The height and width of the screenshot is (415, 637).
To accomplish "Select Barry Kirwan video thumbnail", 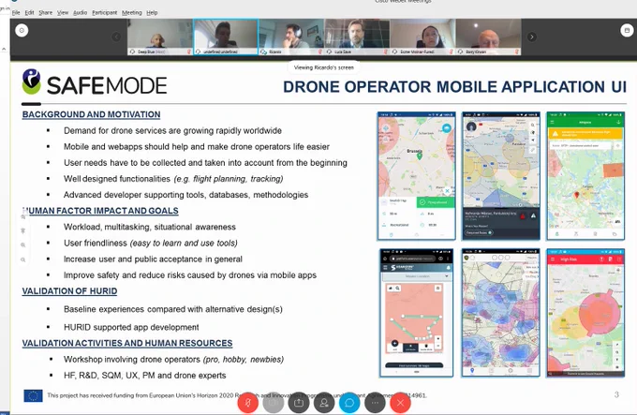I will pos(488,37).
